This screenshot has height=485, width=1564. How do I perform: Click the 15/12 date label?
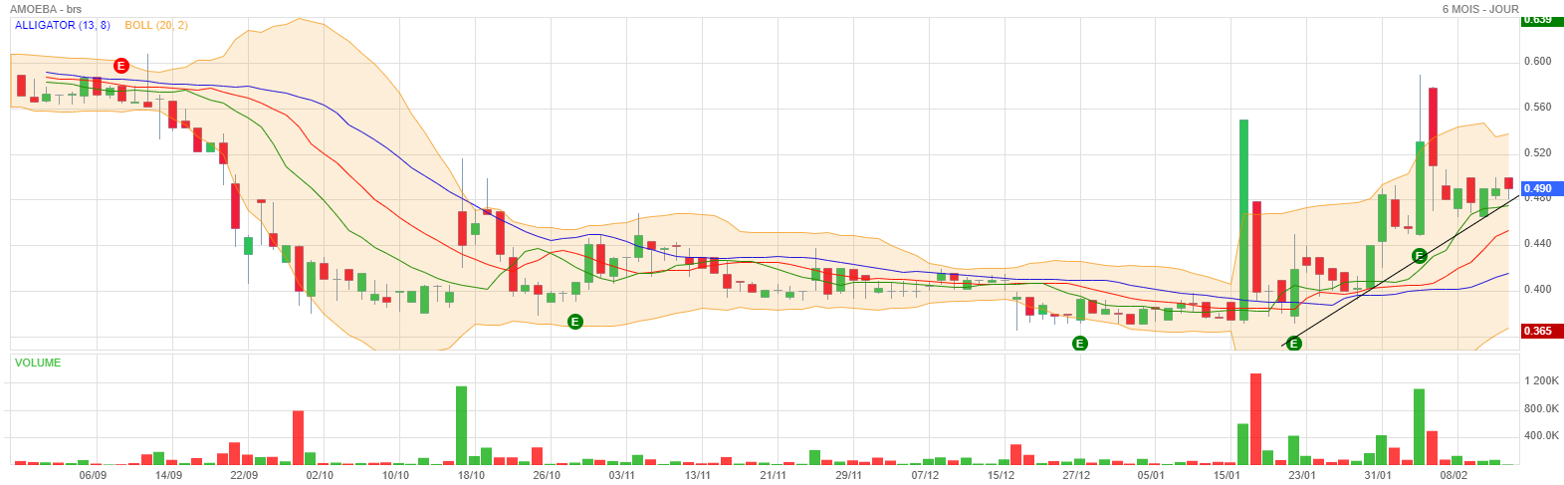[1001, 476]
